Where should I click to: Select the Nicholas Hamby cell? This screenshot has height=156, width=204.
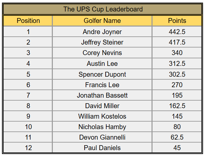tap(102, 127)
